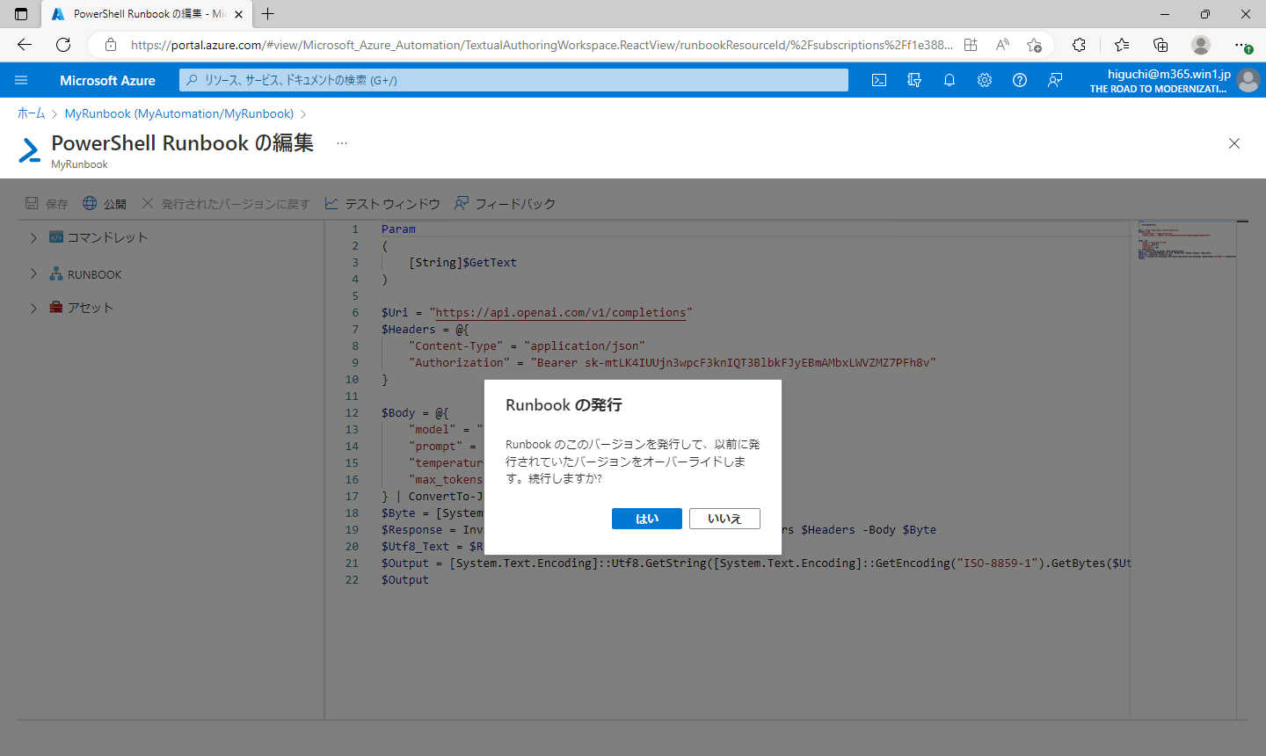Confirm publish by clicking はい
Image resolution: width=1266 pixels, height=756 pixels.
tap(646, 519)
